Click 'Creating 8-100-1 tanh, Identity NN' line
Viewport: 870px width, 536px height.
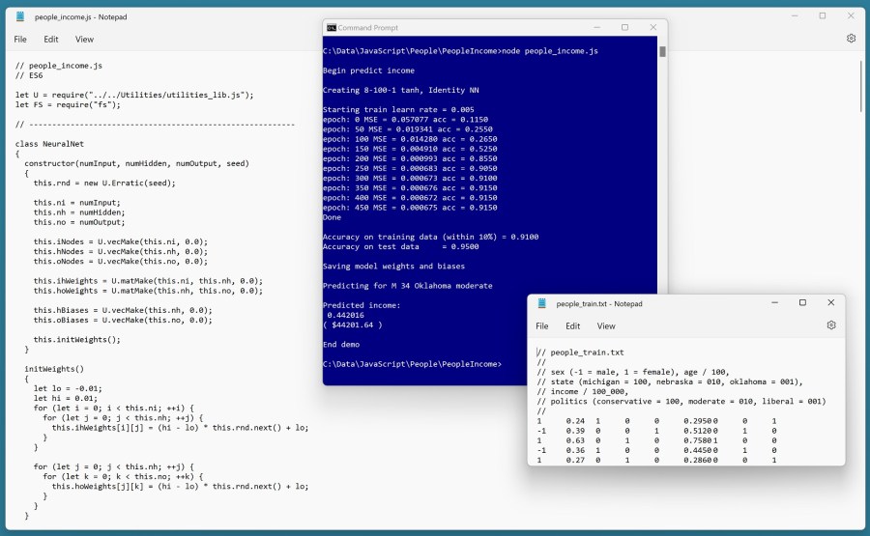coord(400,91)
